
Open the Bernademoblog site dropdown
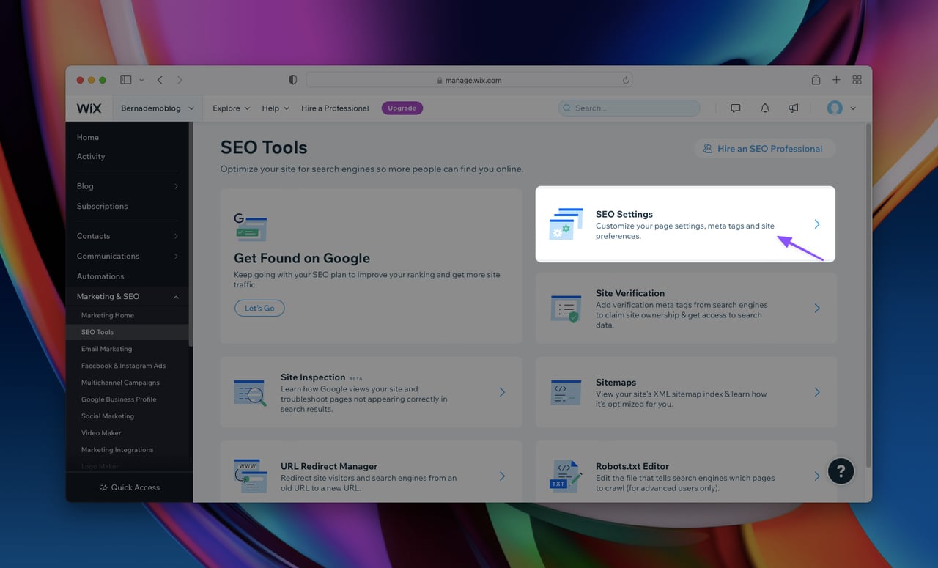(x=158, y=108)
